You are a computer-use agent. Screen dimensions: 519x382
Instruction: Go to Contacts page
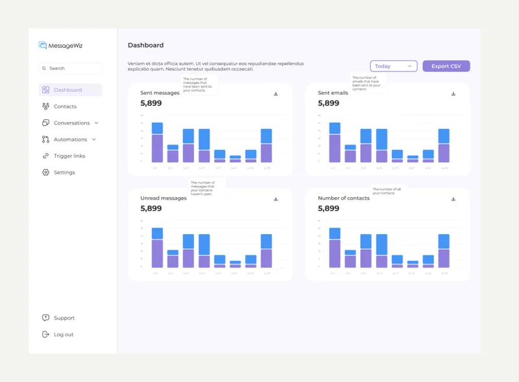click(x=65, y=106)
